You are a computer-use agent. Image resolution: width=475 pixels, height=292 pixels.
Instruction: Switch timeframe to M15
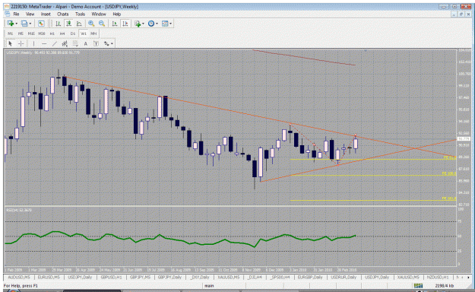(31, 33)
